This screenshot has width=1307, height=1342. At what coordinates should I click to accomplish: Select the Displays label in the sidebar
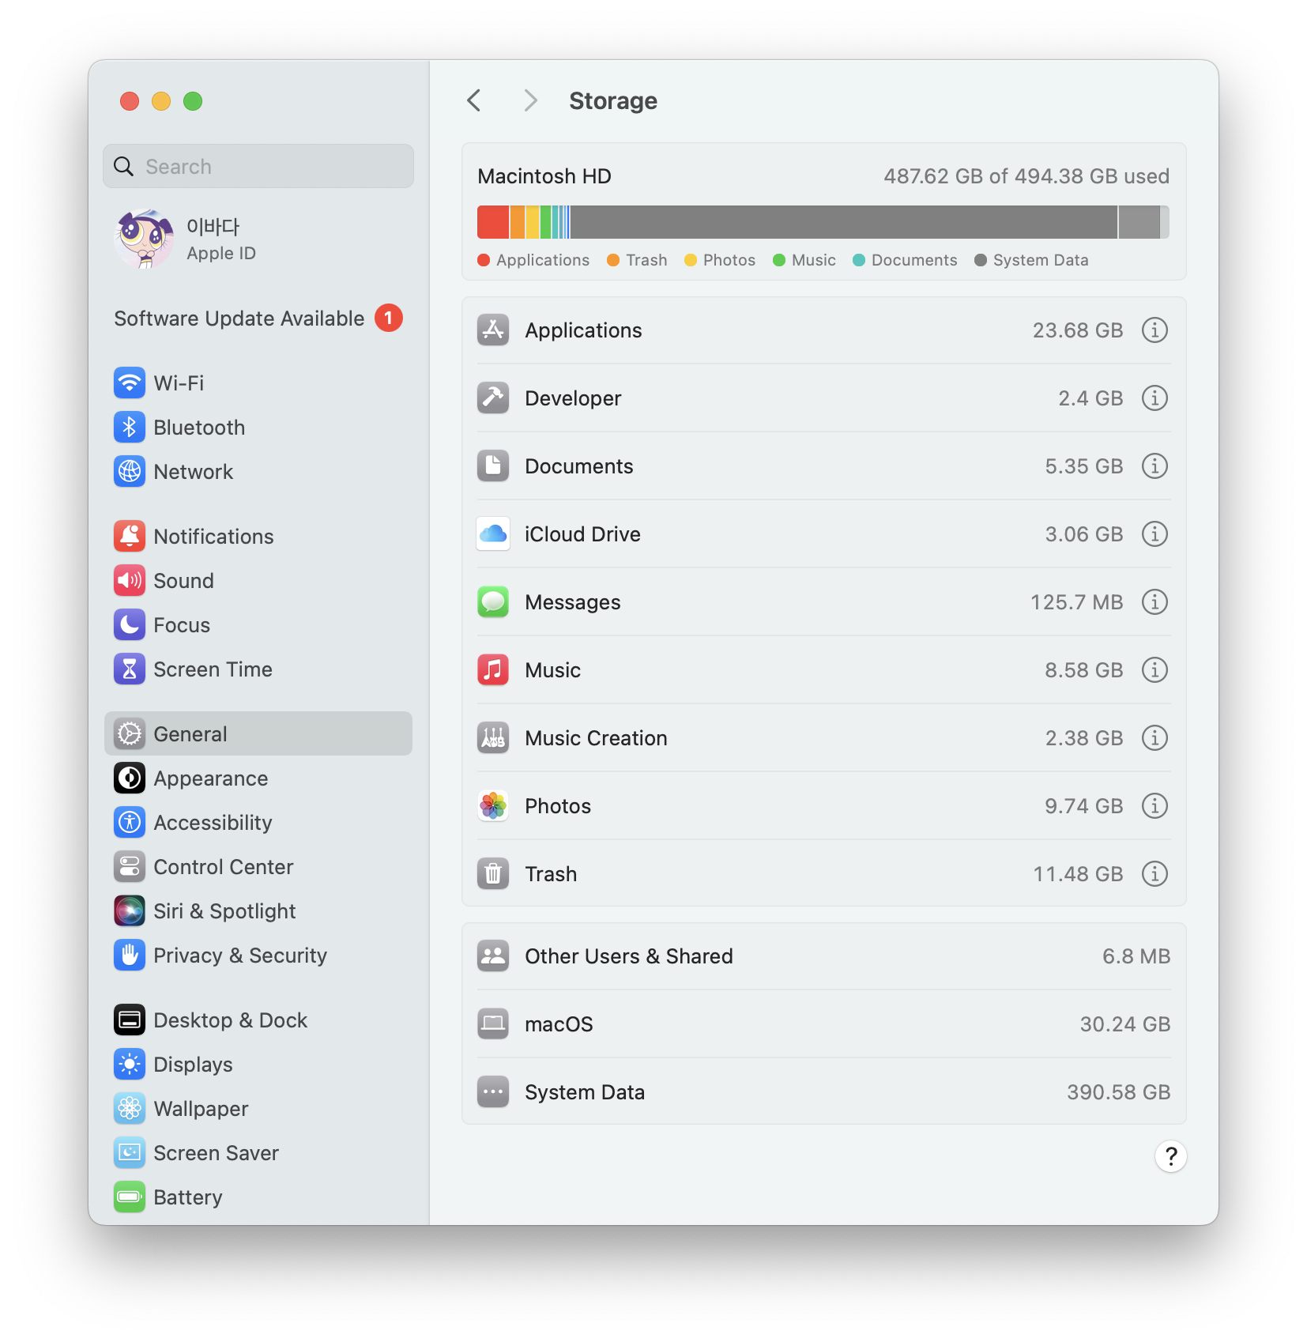(194, 1065)
